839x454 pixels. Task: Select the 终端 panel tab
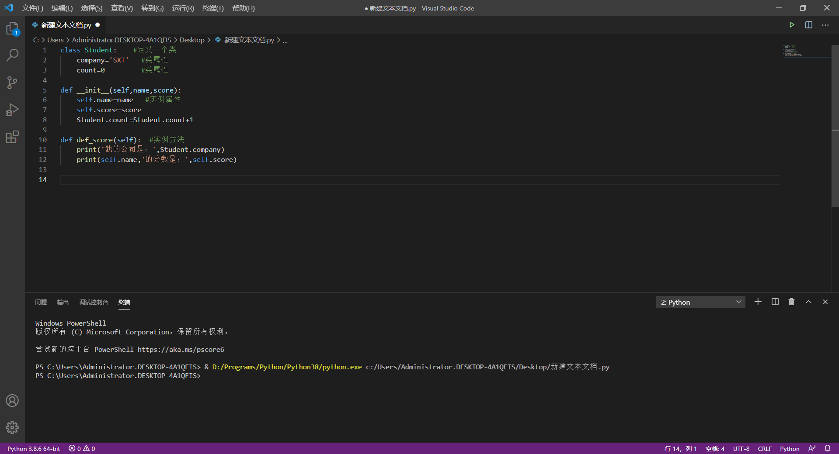[x=124, y=302]
